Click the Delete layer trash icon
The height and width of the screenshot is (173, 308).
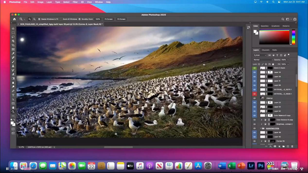[x=292, y=146]
